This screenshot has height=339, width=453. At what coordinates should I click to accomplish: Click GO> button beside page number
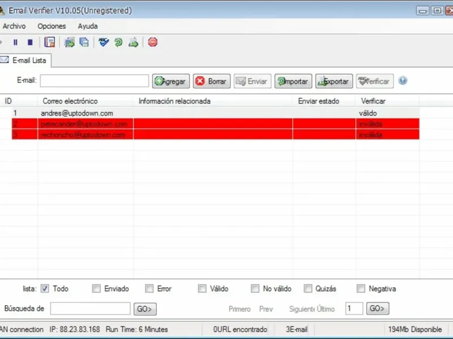[378, 308]
